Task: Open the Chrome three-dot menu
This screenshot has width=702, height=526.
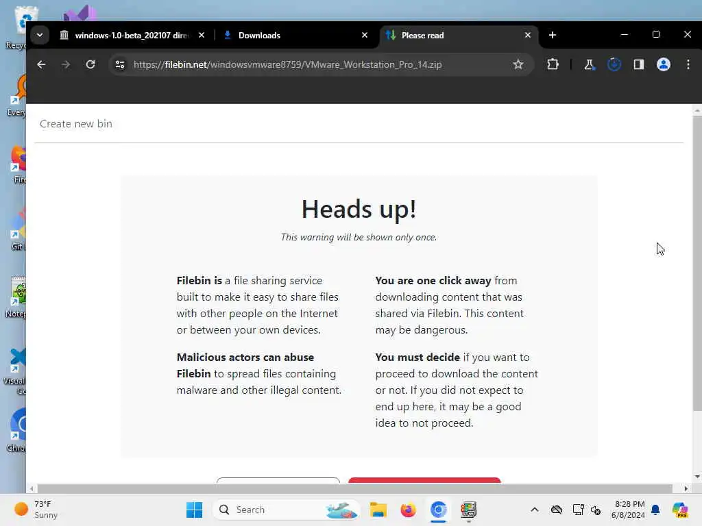Action: (688, 64)
